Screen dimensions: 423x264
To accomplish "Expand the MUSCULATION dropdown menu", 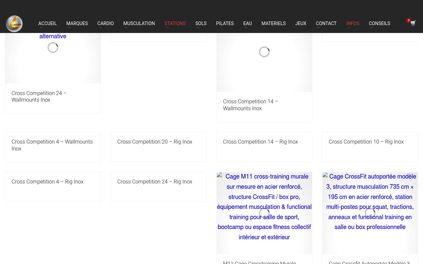I will point(139,23).
